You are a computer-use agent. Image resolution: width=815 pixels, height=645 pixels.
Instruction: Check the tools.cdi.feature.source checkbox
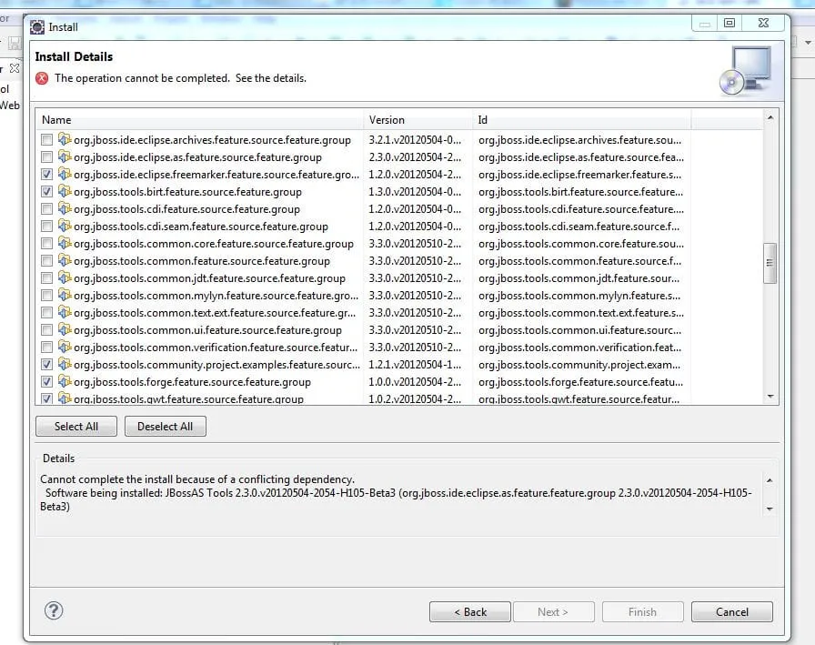(x=46, y=209)
